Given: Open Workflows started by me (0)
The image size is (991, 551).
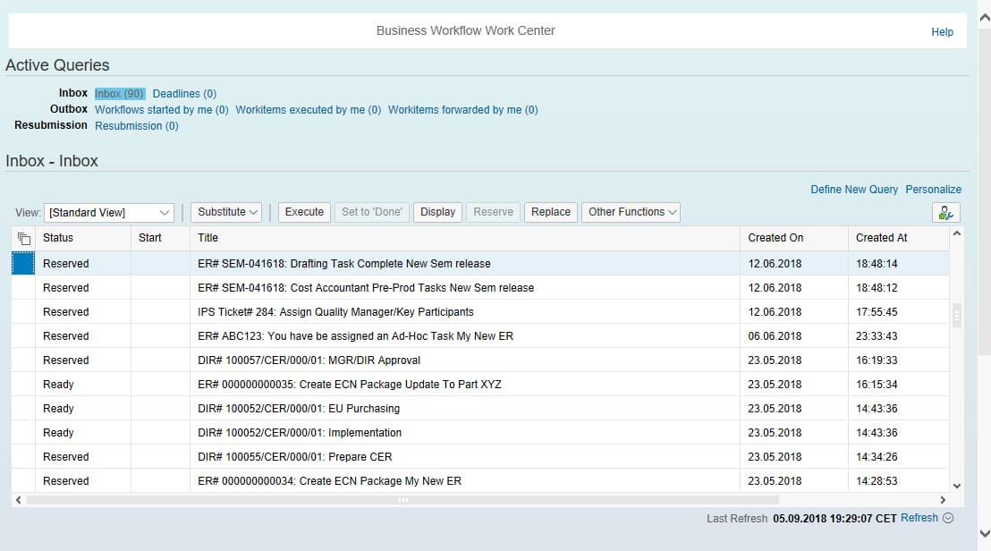Looking at the screenshot, I should click(161, 109).
